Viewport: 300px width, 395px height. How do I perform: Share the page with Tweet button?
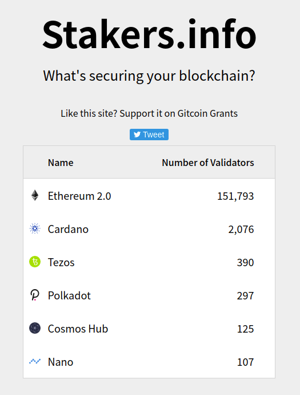point(149,135)
